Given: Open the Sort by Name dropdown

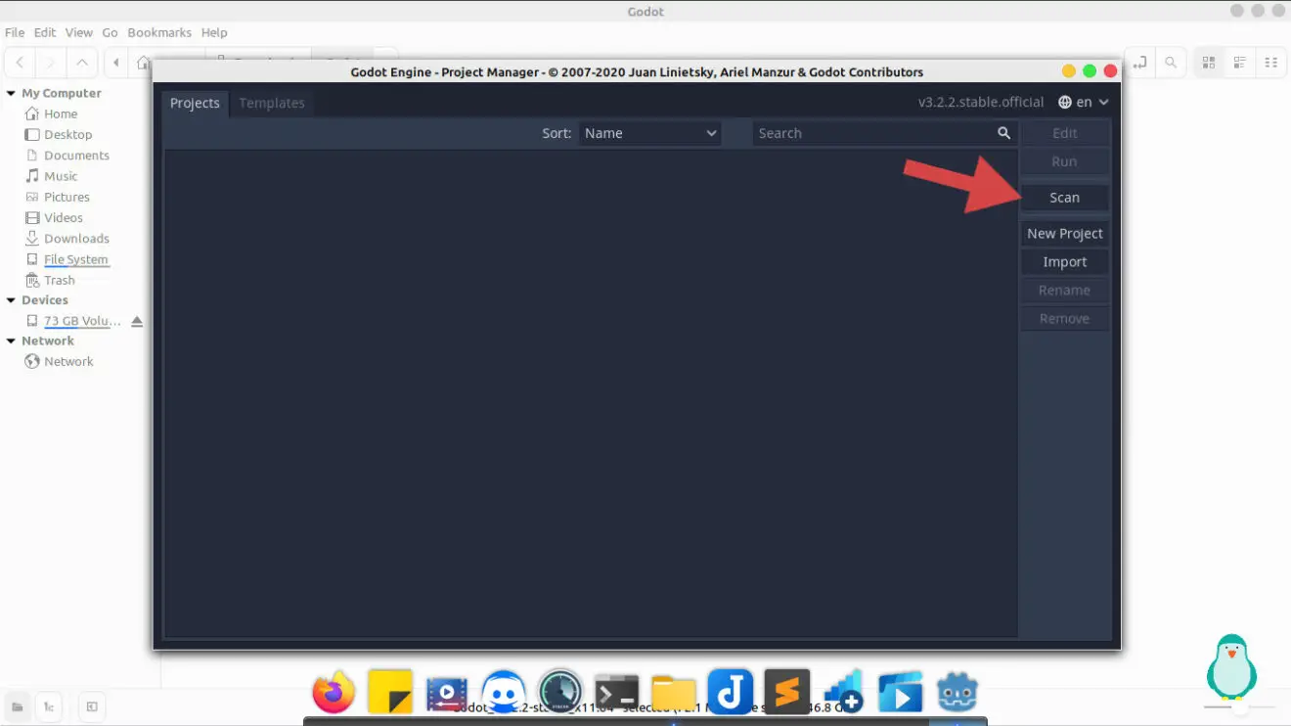Looking at the screenshot, I should (x=650, y=133).
